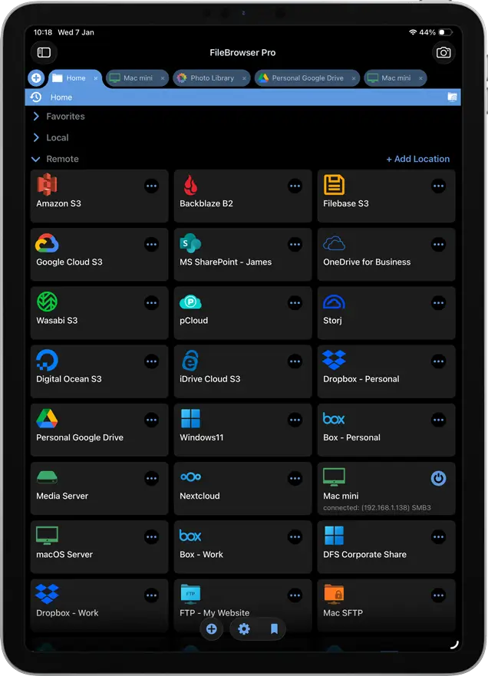Open Google Cloud S3 icon
The image size is (488, 676).
tap(47, 243)
